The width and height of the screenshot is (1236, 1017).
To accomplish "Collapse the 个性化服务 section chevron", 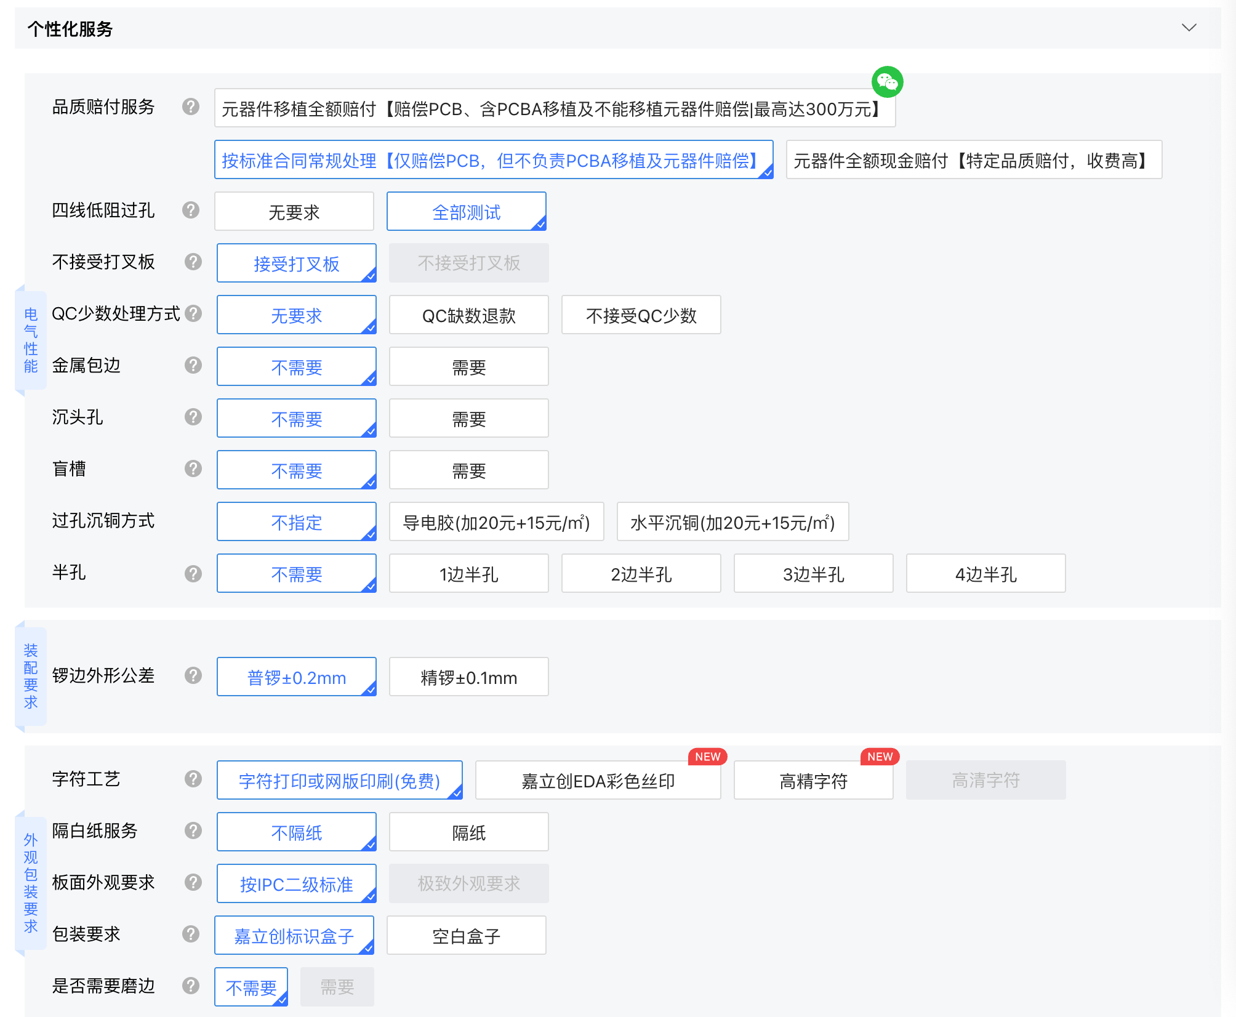I will click(x=1189, y=28).
